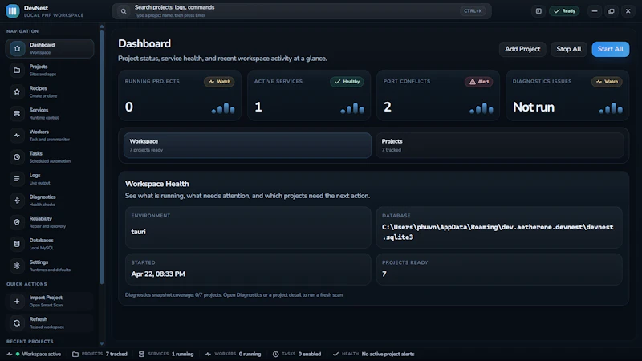Screen dimensions: 642x361
Task: Click the Projects Ready value 7
Action: point(384,274)
